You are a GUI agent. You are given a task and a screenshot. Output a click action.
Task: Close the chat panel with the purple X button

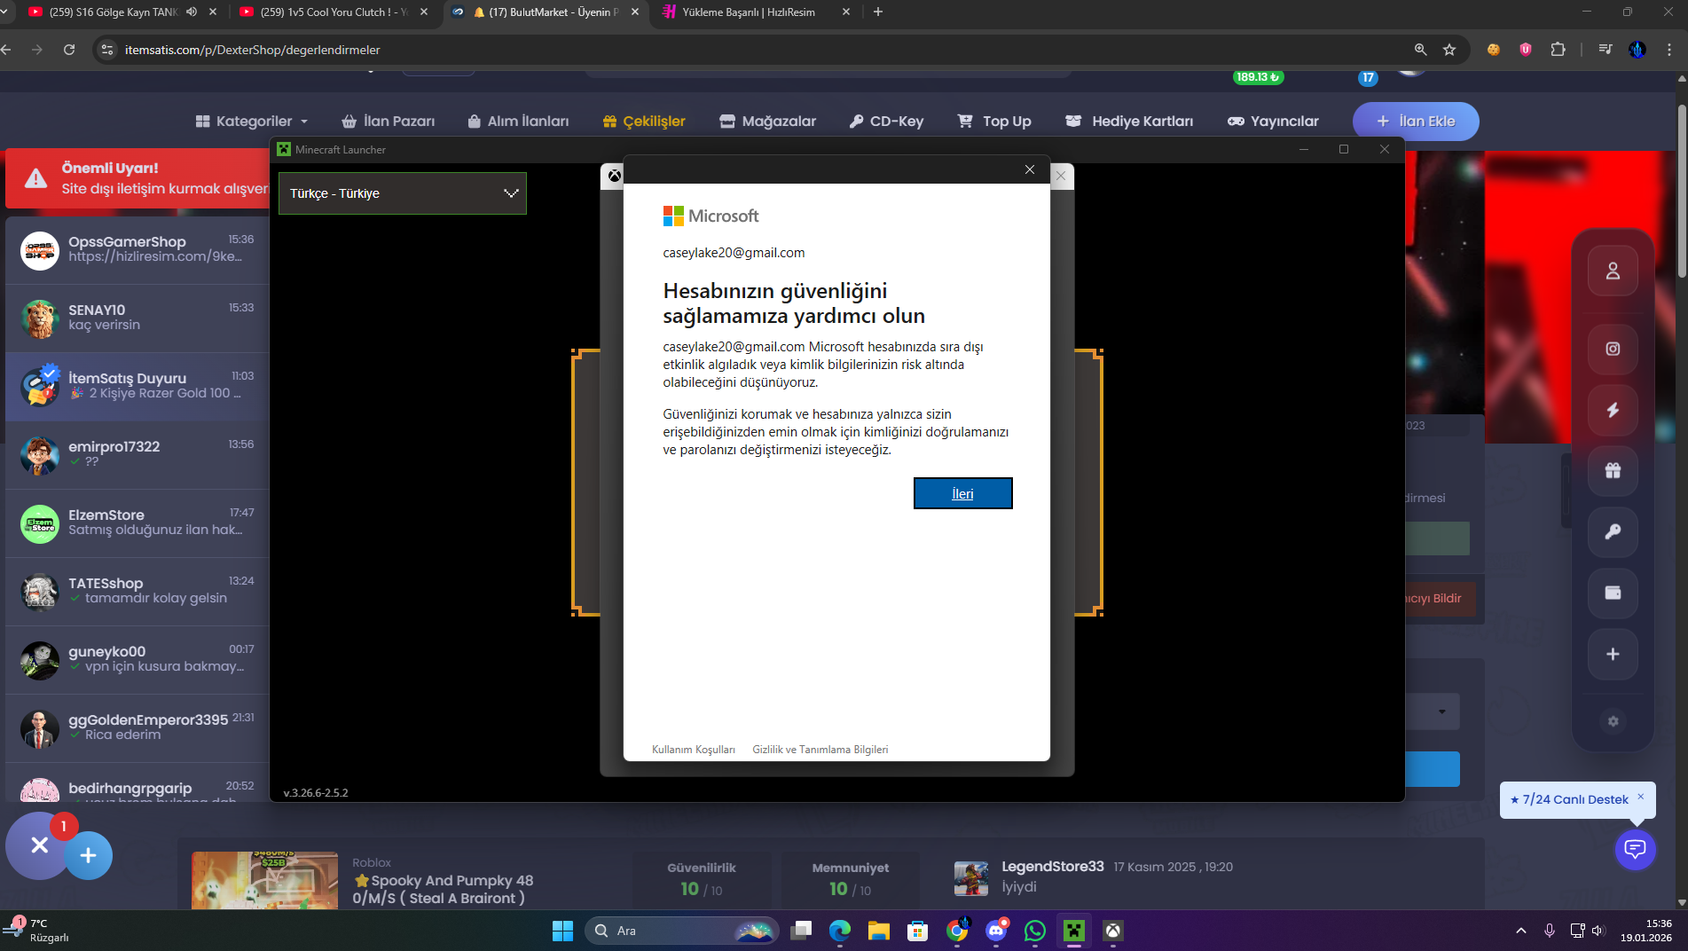(39, 845)
